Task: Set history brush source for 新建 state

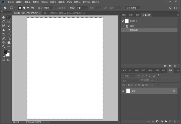Action: (x=123, y=26)
